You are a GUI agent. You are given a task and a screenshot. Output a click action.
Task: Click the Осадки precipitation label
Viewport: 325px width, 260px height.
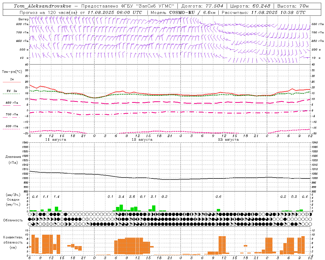click(13, 200)
